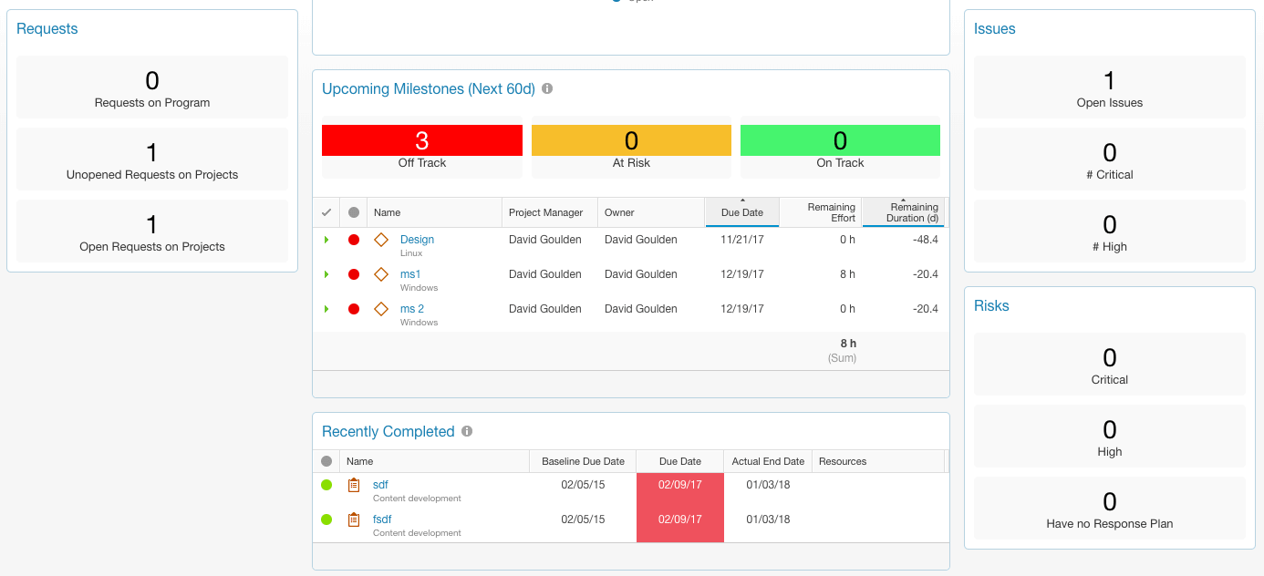Expand the ms 2 milestone row
The width and height of the screenshot is (1264, 576).
point(326,308)
